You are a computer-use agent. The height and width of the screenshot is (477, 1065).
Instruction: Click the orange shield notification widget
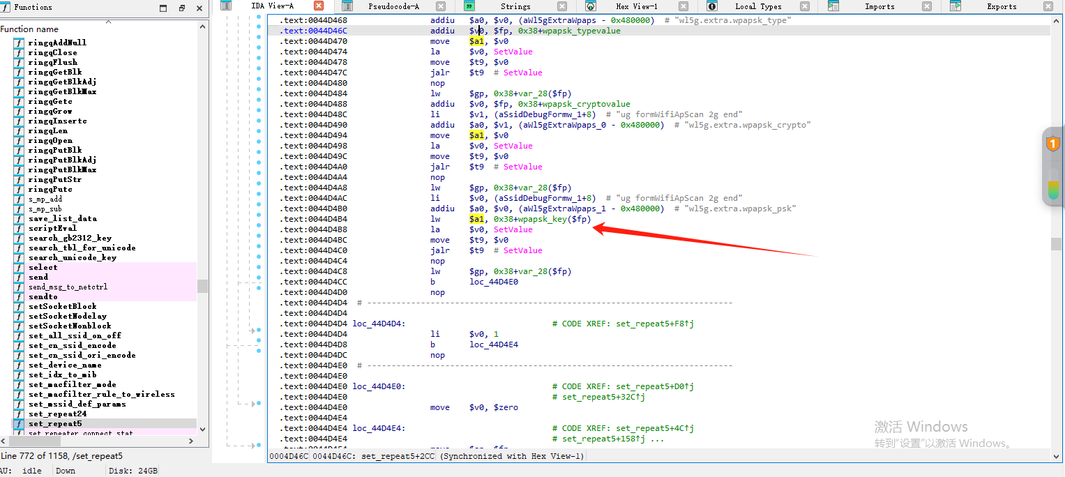1053,144
